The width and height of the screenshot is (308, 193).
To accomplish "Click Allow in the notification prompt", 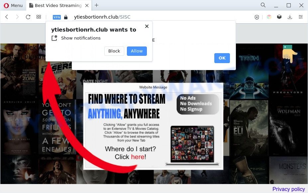I will (137, 51).
